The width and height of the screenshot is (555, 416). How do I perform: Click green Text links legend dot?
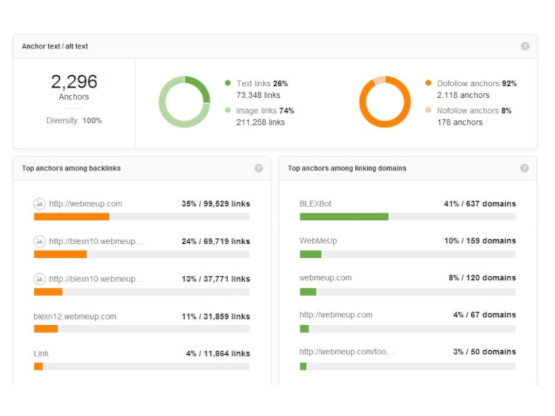[x=228, y=83]
